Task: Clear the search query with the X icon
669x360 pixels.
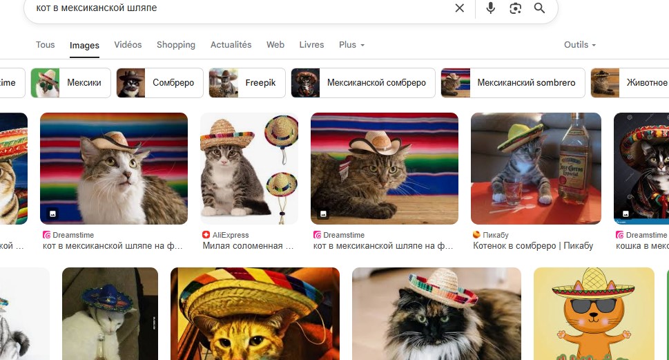Action: click(x=460, y=8)
